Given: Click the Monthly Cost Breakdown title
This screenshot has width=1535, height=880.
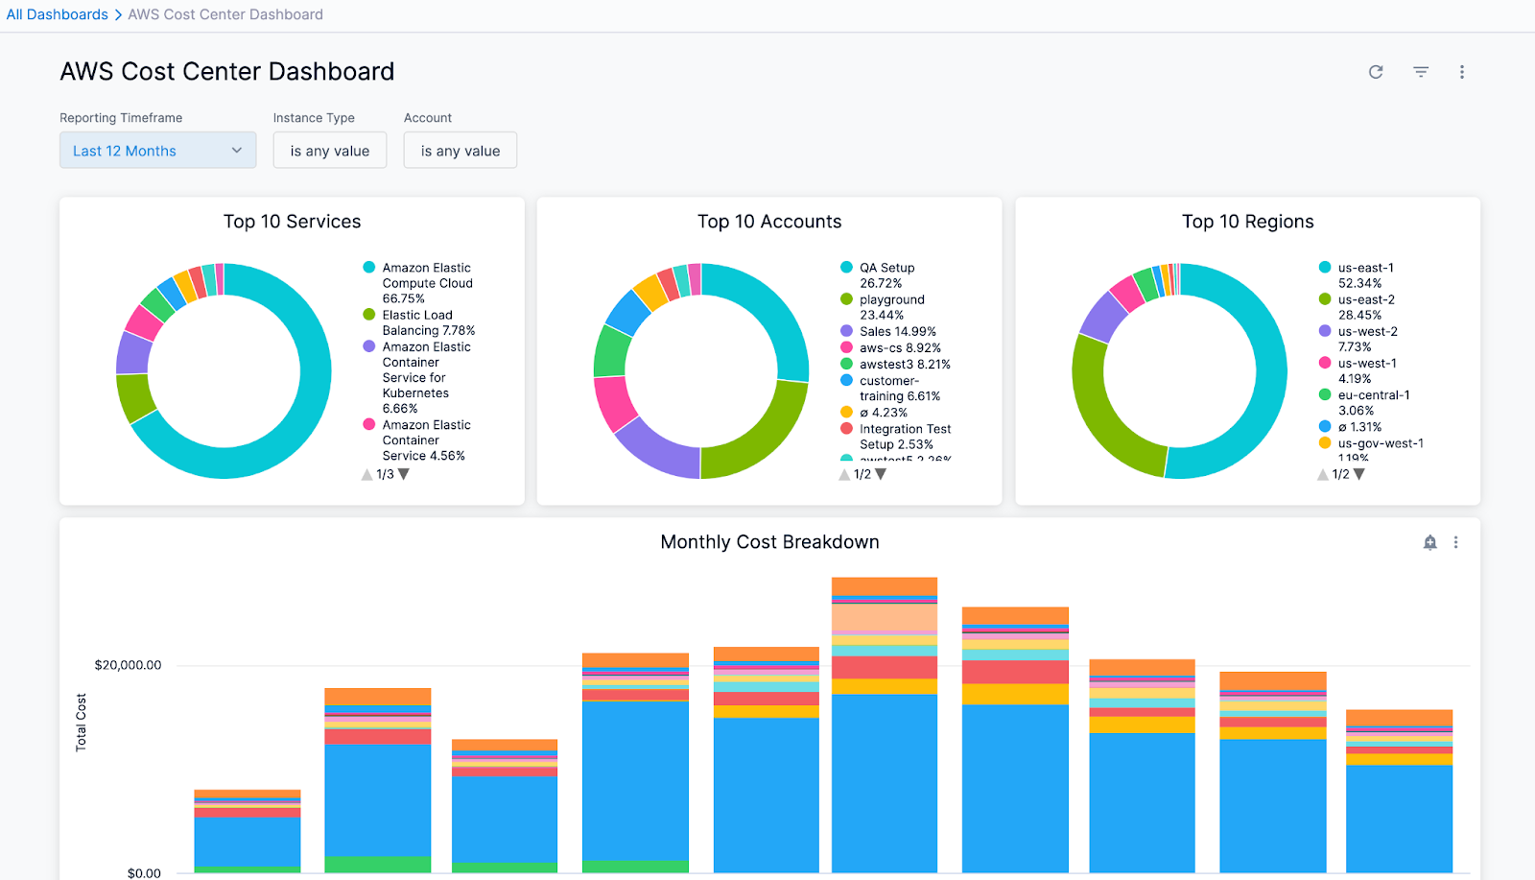Looking at the screenshot, I should coord(770,542).
